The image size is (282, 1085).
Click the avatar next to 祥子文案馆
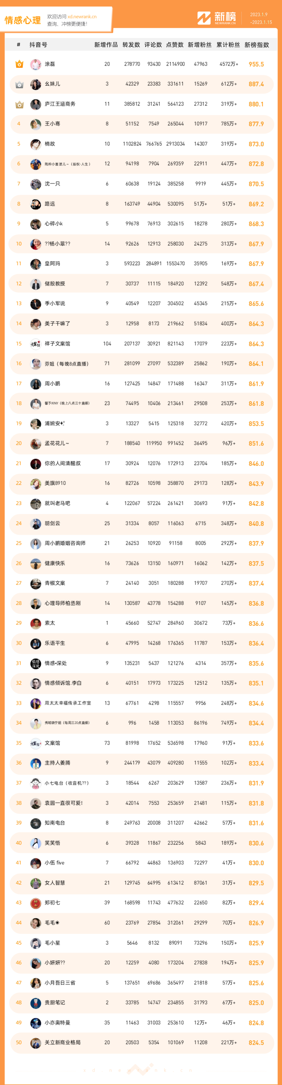36,344
